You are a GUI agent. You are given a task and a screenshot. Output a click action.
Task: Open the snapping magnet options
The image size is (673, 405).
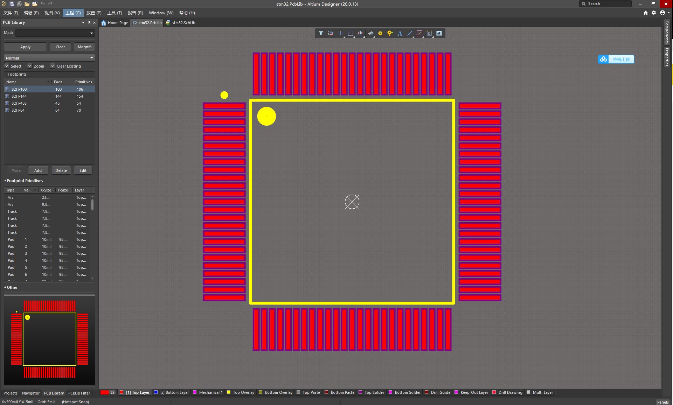coord(331,33)
